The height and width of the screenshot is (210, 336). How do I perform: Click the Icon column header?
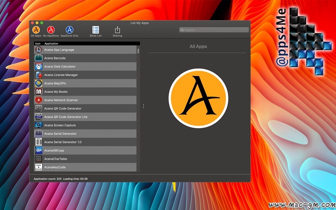click(x=38, y=44)
